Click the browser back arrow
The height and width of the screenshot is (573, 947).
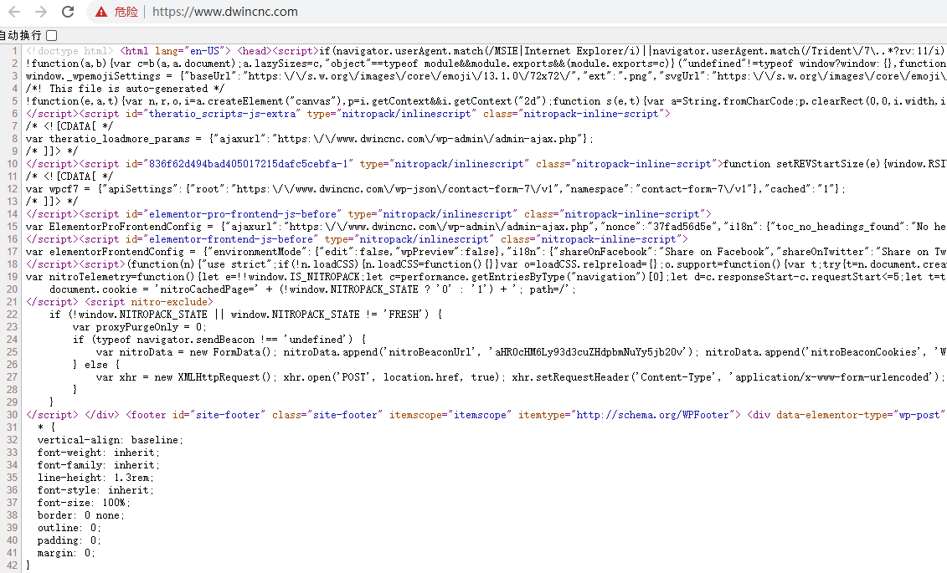[15, 12]
